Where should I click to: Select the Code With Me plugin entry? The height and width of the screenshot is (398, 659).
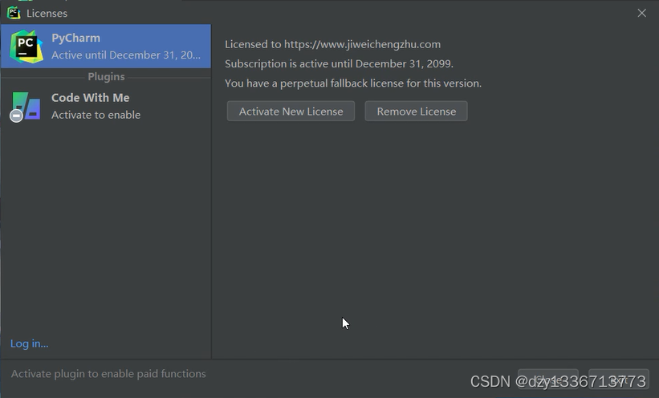point(106,106)
